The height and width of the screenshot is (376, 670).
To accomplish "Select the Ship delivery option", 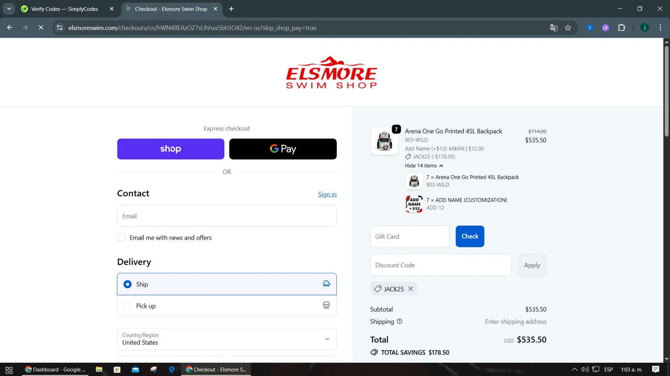I will [x=227, y=284].
